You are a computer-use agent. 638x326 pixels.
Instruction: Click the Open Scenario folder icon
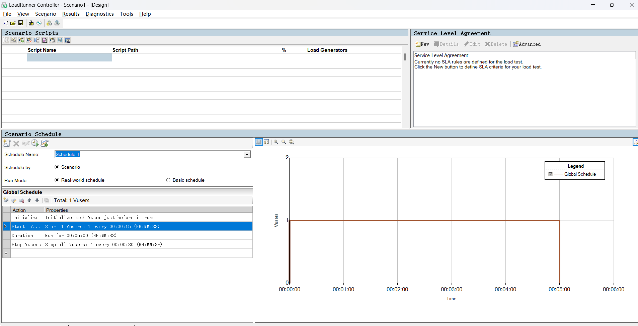tap(13, 23)
